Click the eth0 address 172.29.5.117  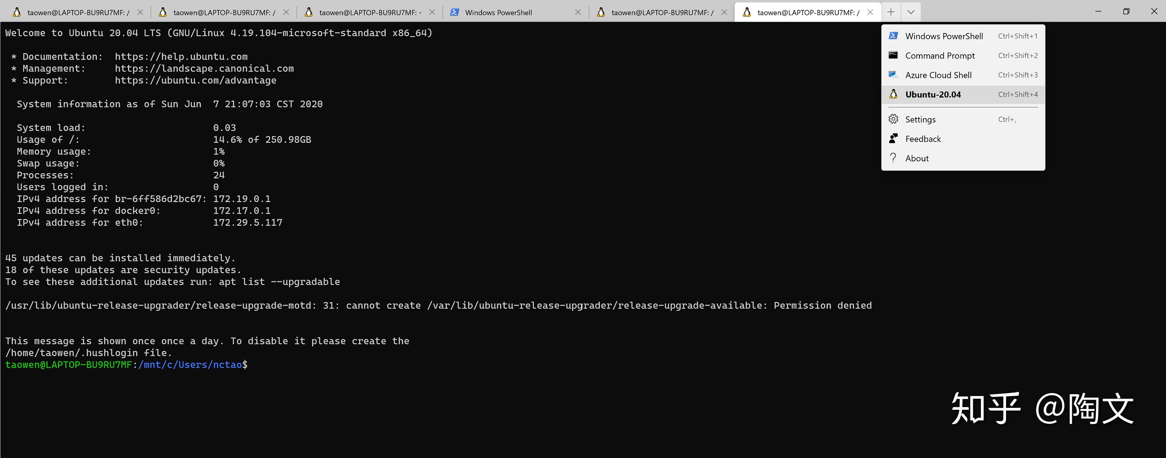coord(247,223)
